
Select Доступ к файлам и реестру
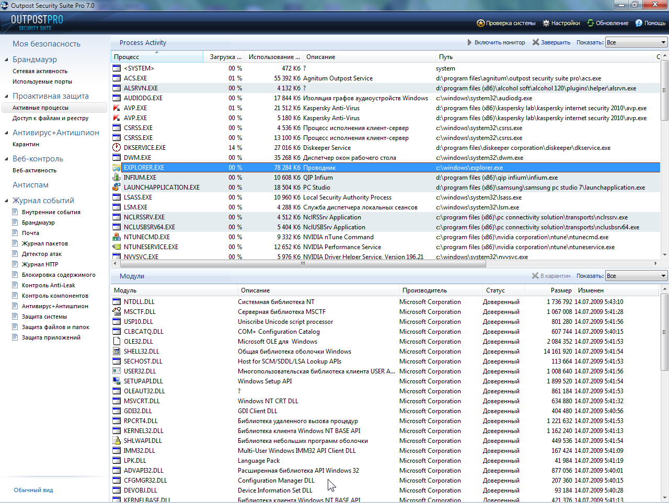click(51, 118)
